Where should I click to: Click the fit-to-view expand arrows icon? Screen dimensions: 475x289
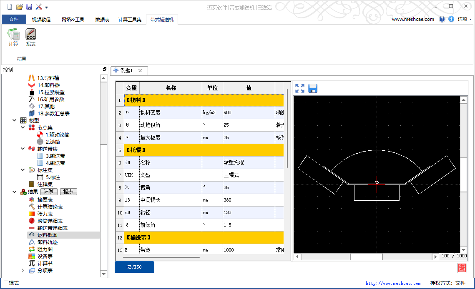click(x=299, y=88)
